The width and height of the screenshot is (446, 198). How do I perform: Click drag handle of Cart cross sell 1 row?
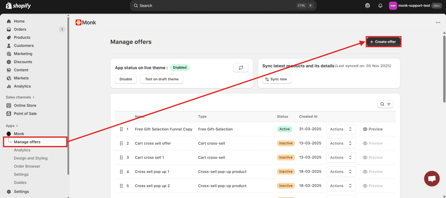(121, 158)
